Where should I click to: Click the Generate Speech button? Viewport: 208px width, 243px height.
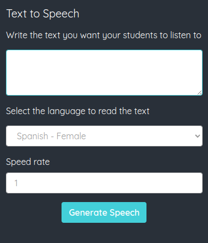tap(104, 212)
